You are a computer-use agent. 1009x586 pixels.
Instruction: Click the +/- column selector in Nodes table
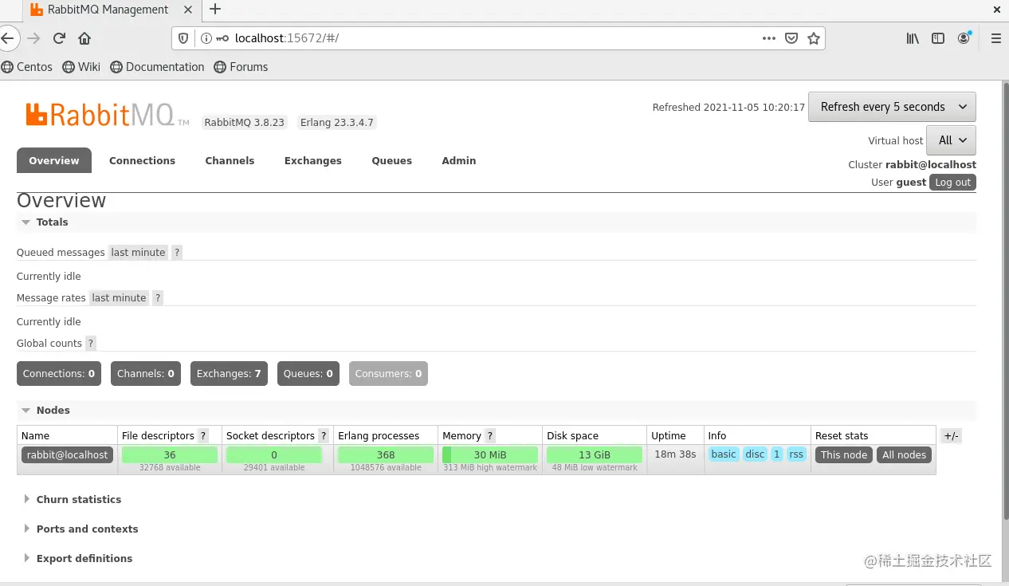[x=951, y=436]
